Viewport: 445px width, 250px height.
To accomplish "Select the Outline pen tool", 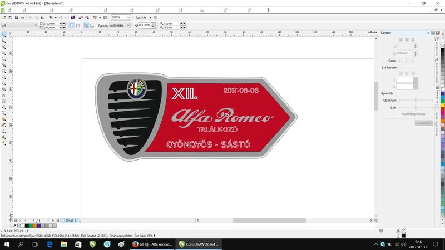I will 4,131.
